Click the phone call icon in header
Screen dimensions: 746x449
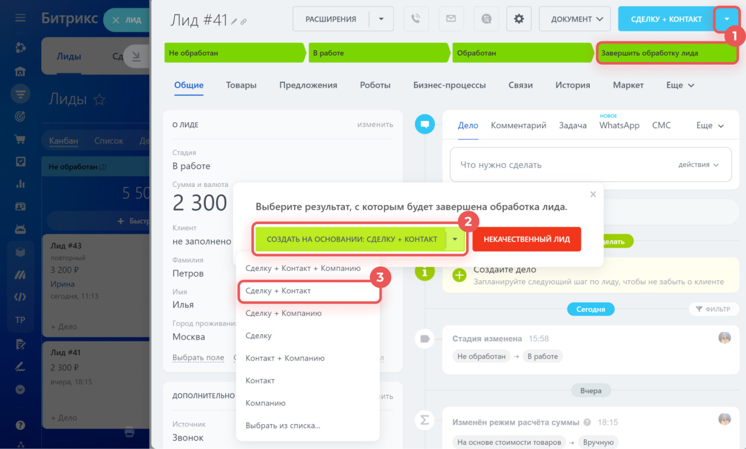pos(416,19)
